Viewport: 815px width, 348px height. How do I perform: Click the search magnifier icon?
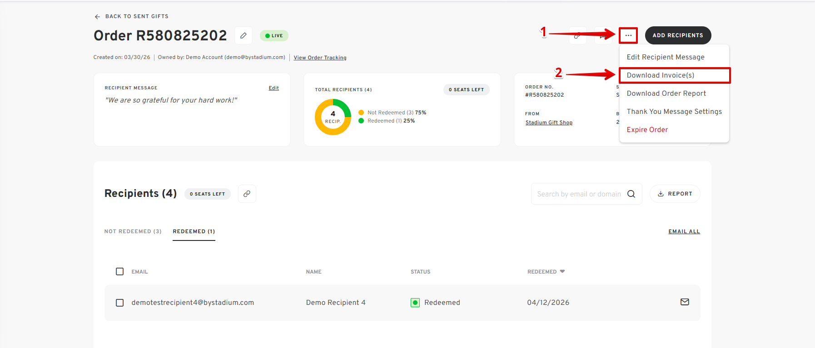(x=631, y=194)
